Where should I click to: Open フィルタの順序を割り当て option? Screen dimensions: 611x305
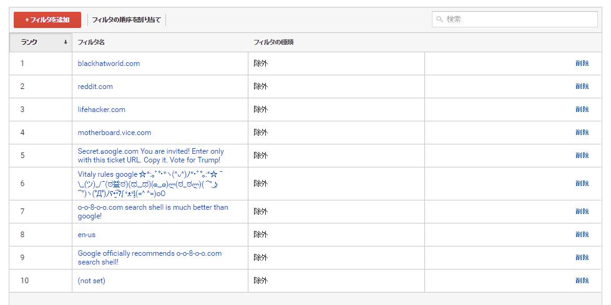point(126,20)
